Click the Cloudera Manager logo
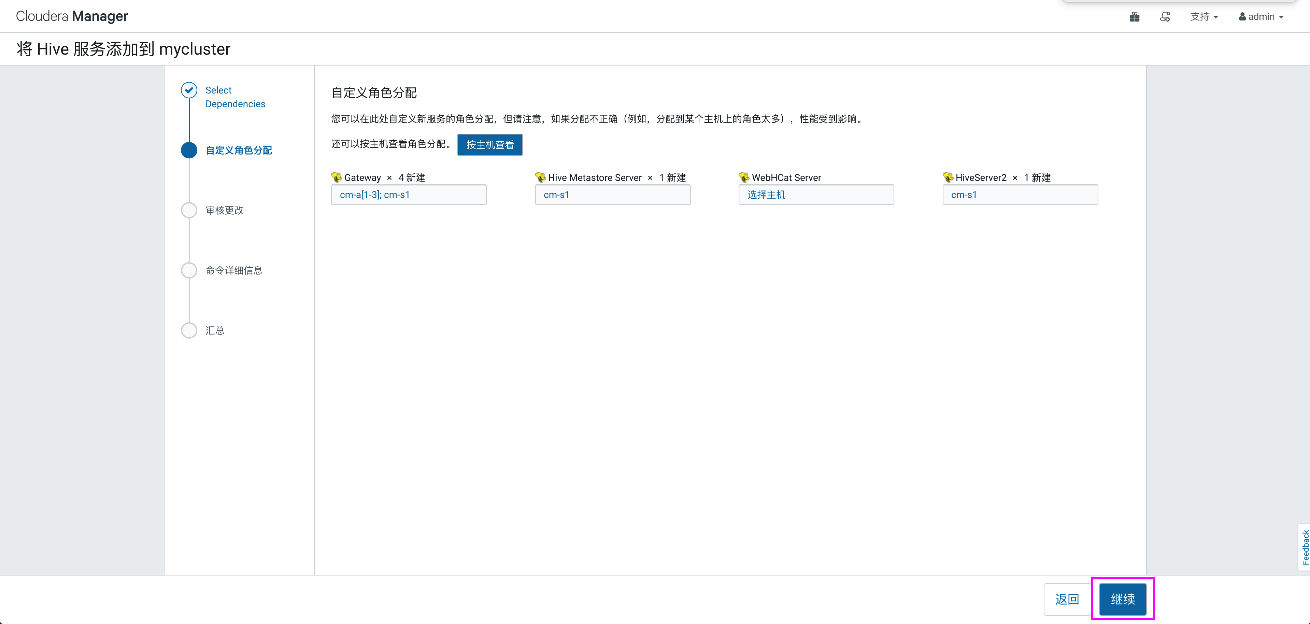This screenshot has height=624, width=1310. [x=71, y=16]
